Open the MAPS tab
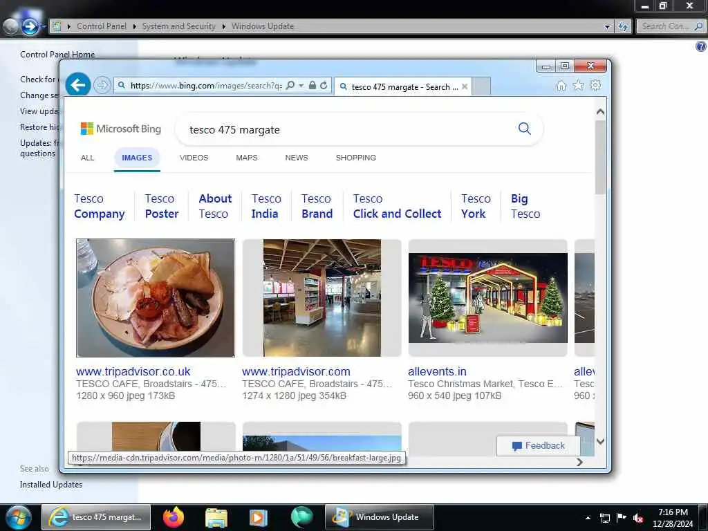708x531 pixels. point(247,158)
